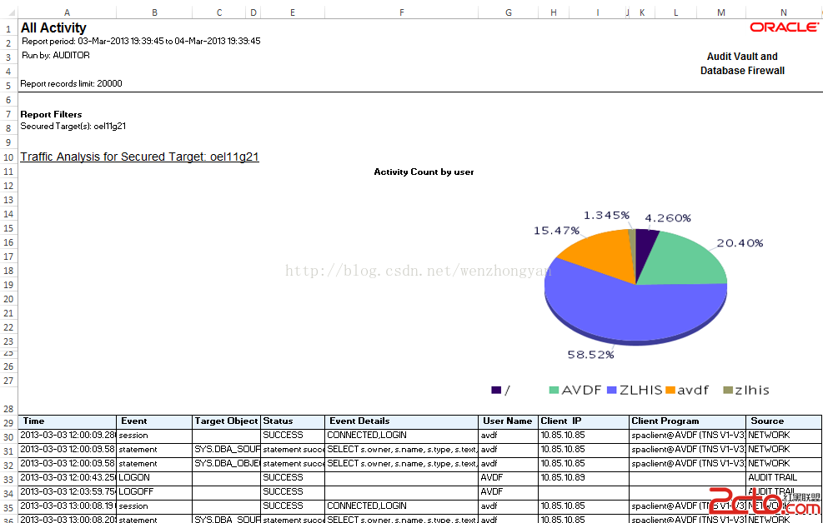Click the 'Status' table header
Viewport: 823px width, 523px height.
[293, 421]
